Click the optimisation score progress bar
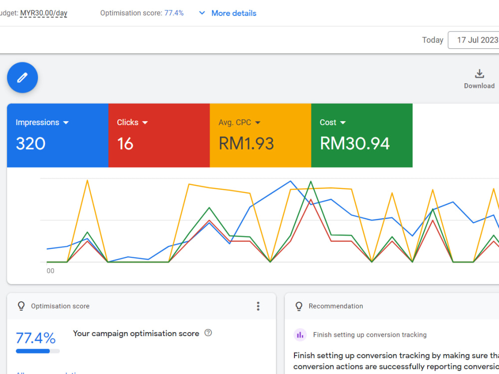This screenshot has width=499, height=374. 38,351
